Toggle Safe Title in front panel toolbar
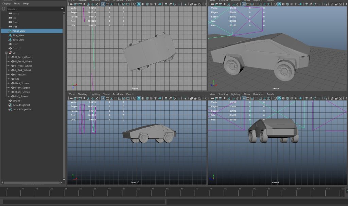This screenshot has width=348, height=206. tap(128, 98)
